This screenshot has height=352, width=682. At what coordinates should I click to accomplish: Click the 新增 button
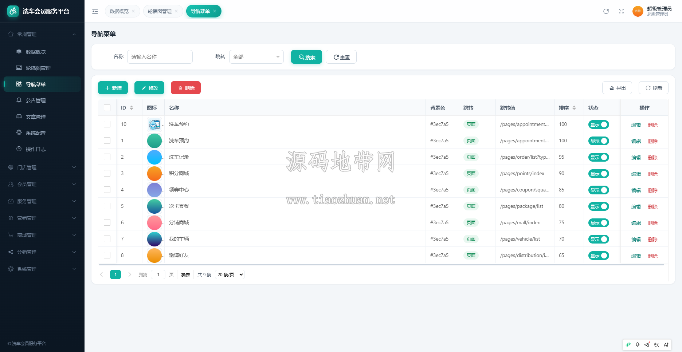tap(113, 88)
